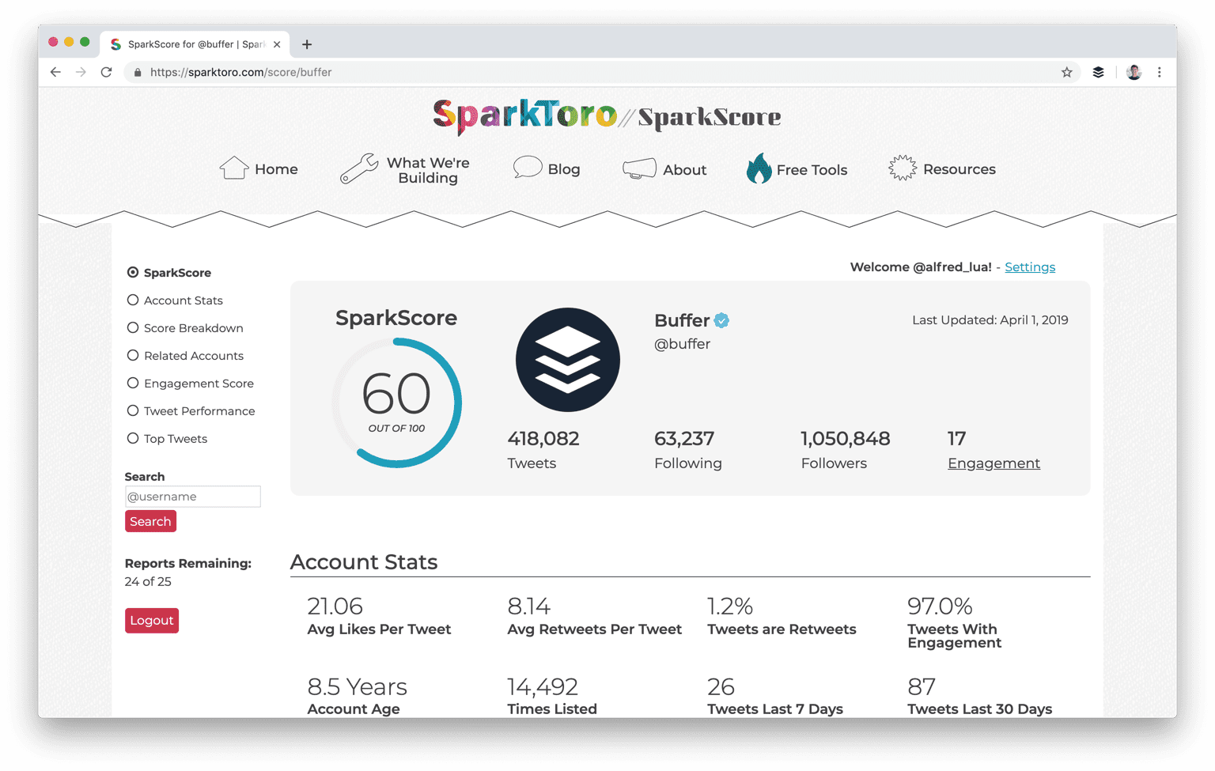Viewport: 1215px width, 771px height.
Task: Select the Engagement Score radio option
Action: (x=133, y=383)
